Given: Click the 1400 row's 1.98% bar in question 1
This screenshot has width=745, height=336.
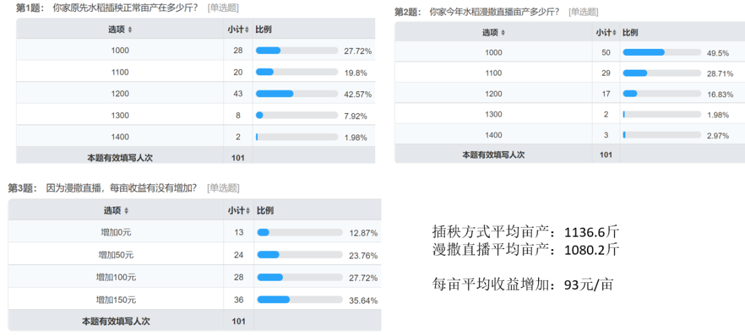Looking at the screenshot, I should [x=297, y=137].
